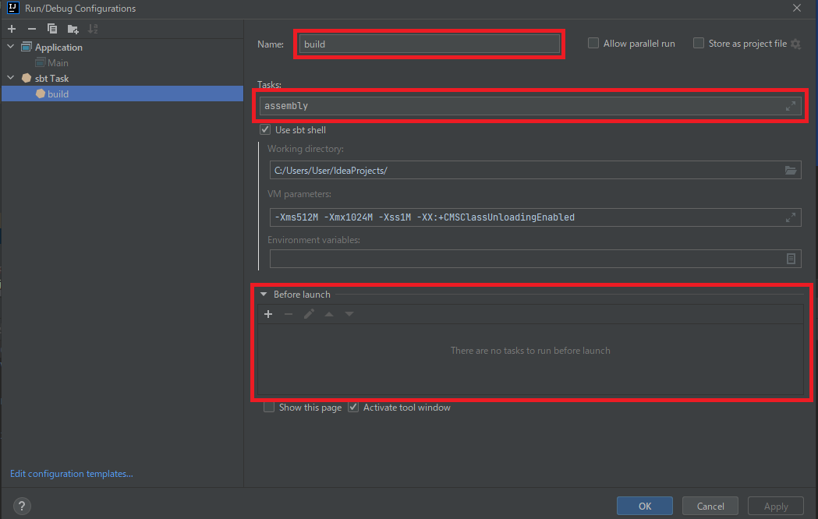Enable Allow parallel run
818x519 pixels.
[593, 44]
